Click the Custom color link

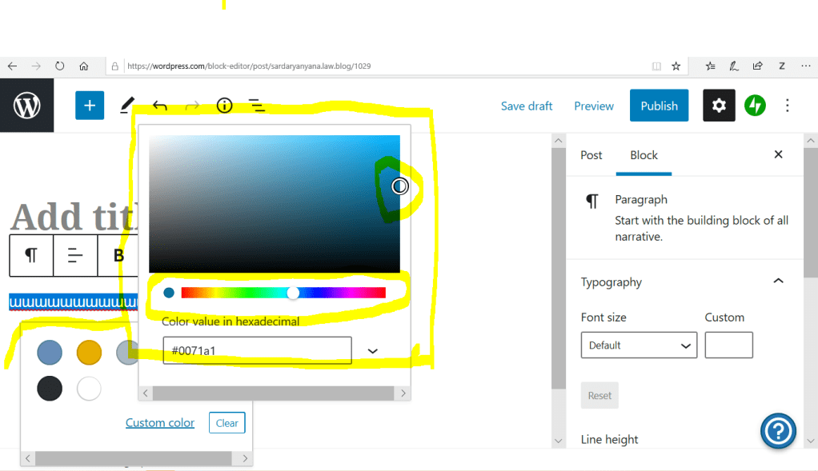pyautogui.click(x=160, y=422)
